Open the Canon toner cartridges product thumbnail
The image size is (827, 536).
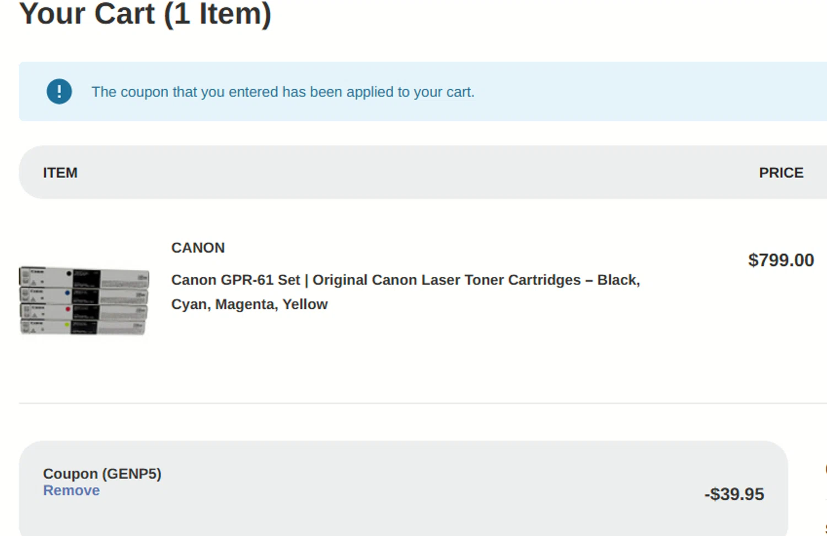tap(84, 301)
